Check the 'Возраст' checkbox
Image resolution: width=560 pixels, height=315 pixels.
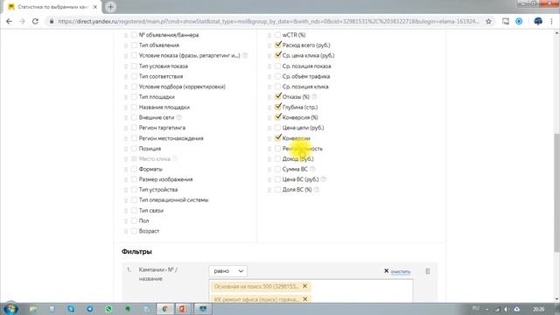[134, 231]
